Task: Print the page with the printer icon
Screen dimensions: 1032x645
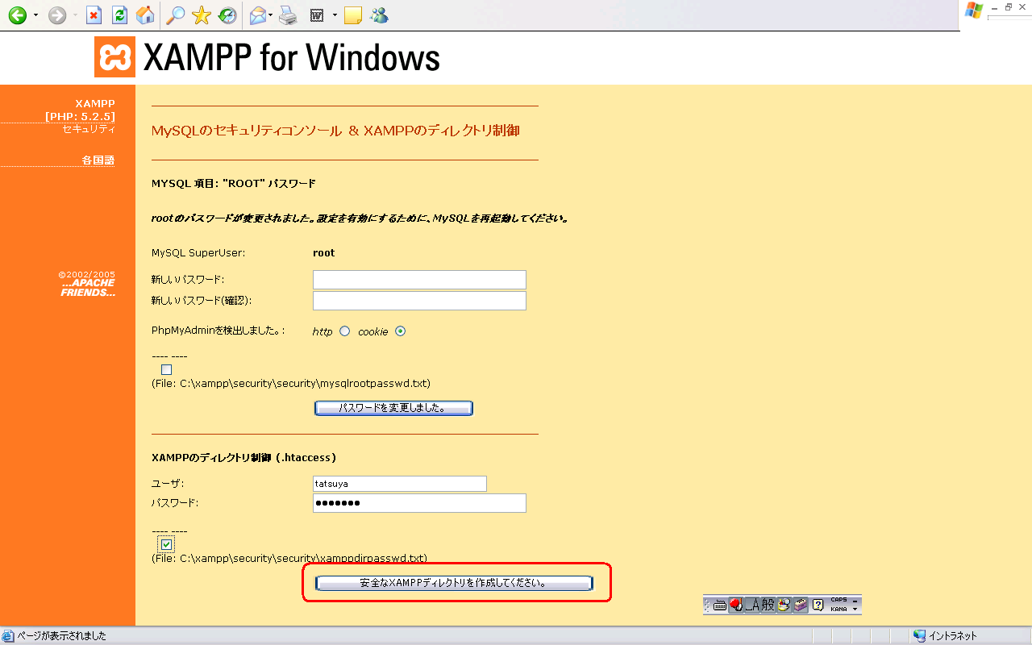Action: tap(289, 15)
